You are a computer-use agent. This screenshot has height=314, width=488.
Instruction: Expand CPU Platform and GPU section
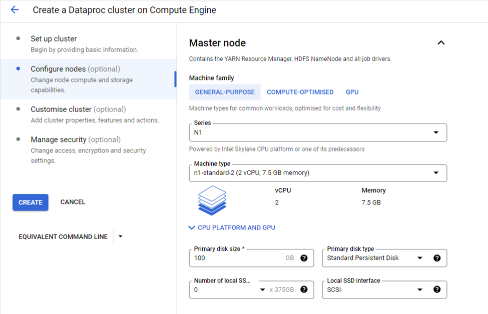point(232,228)
